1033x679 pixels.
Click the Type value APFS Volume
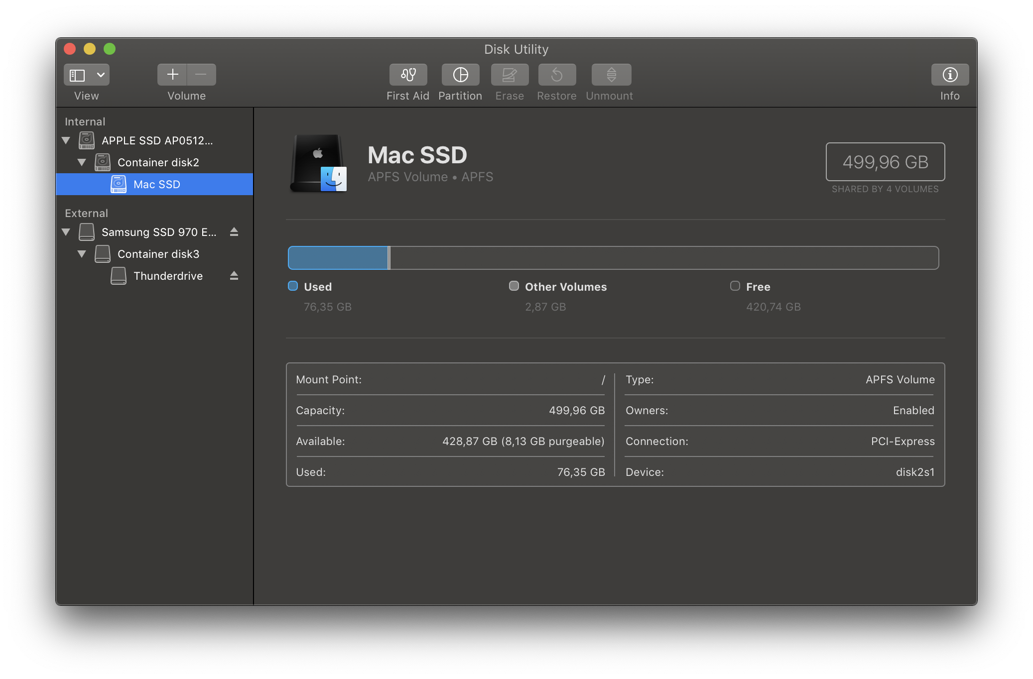point(900,379)
